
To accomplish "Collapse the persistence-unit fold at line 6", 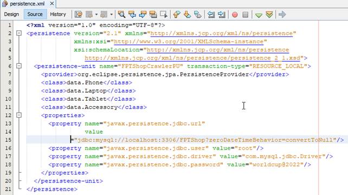I will click(19, 66).
